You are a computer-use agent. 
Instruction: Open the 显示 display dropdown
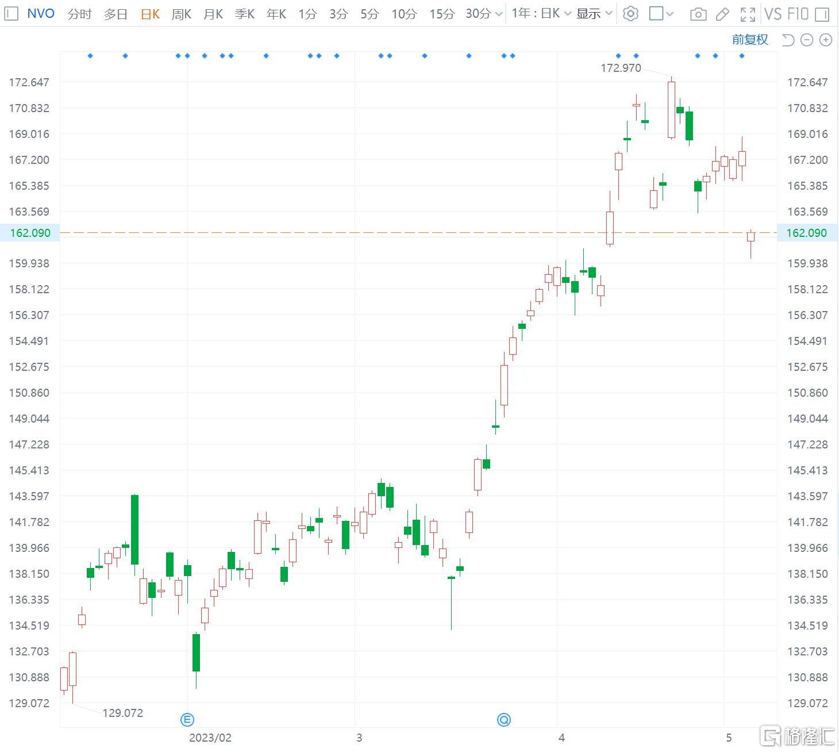coord(595,13)
